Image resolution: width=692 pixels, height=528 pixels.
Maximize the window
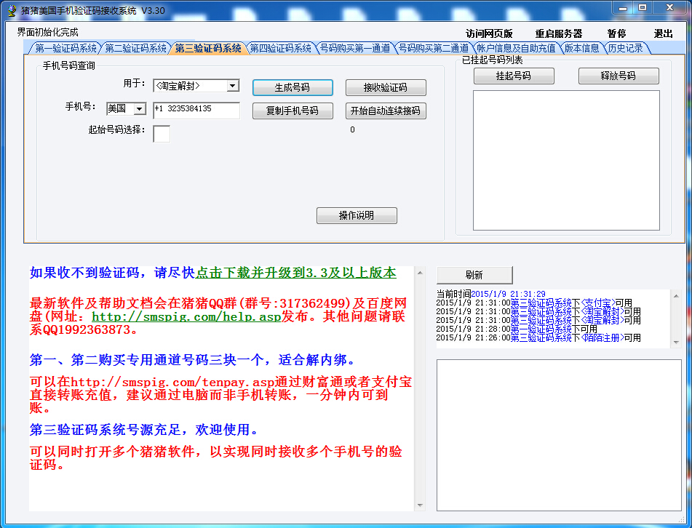pyautogui.click(x=643, y=8)
